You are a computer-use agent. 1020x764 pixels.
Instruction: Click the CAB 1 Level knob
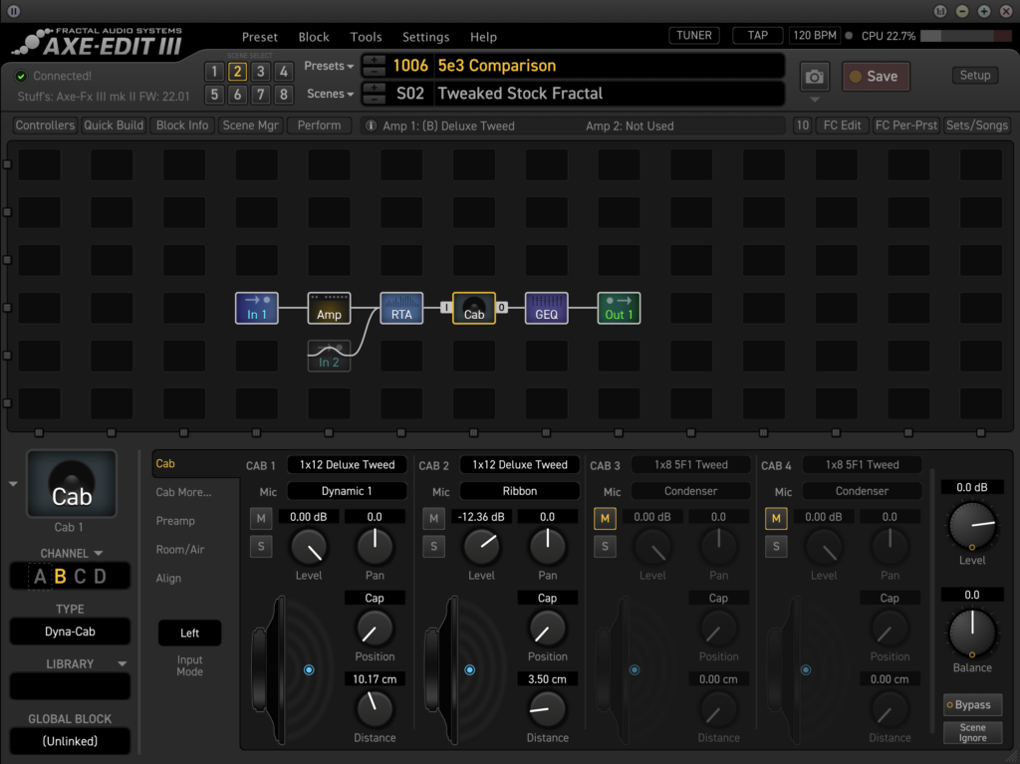pos(309,547)
